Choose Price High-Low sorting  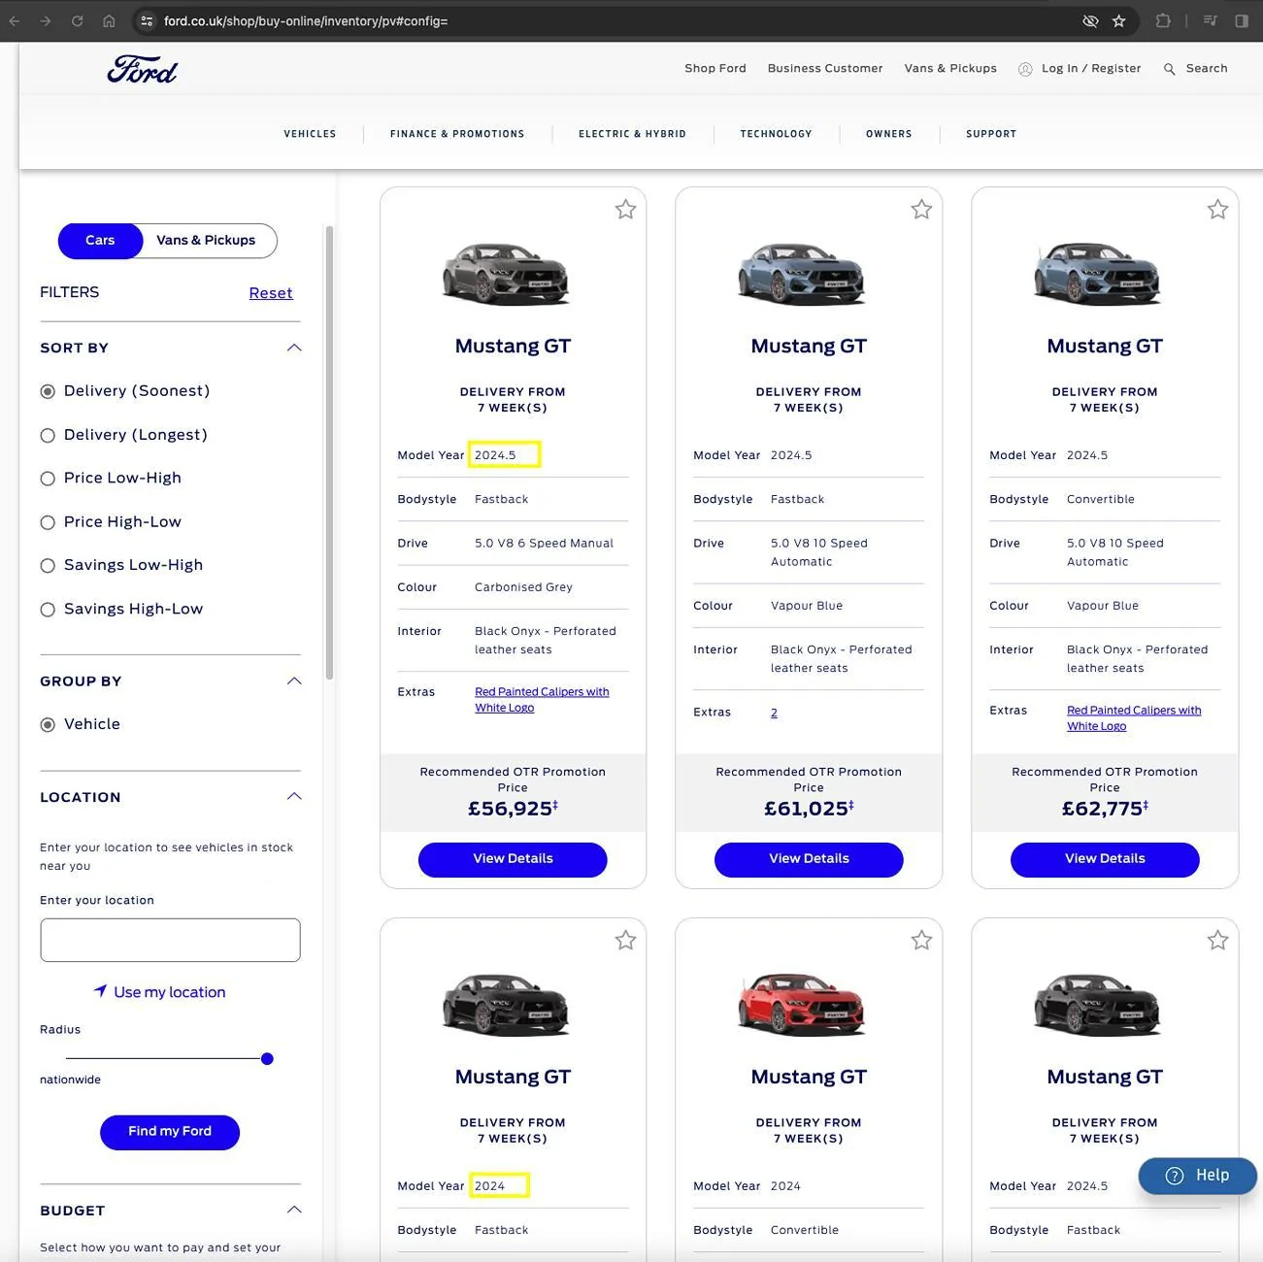(48, 522)
